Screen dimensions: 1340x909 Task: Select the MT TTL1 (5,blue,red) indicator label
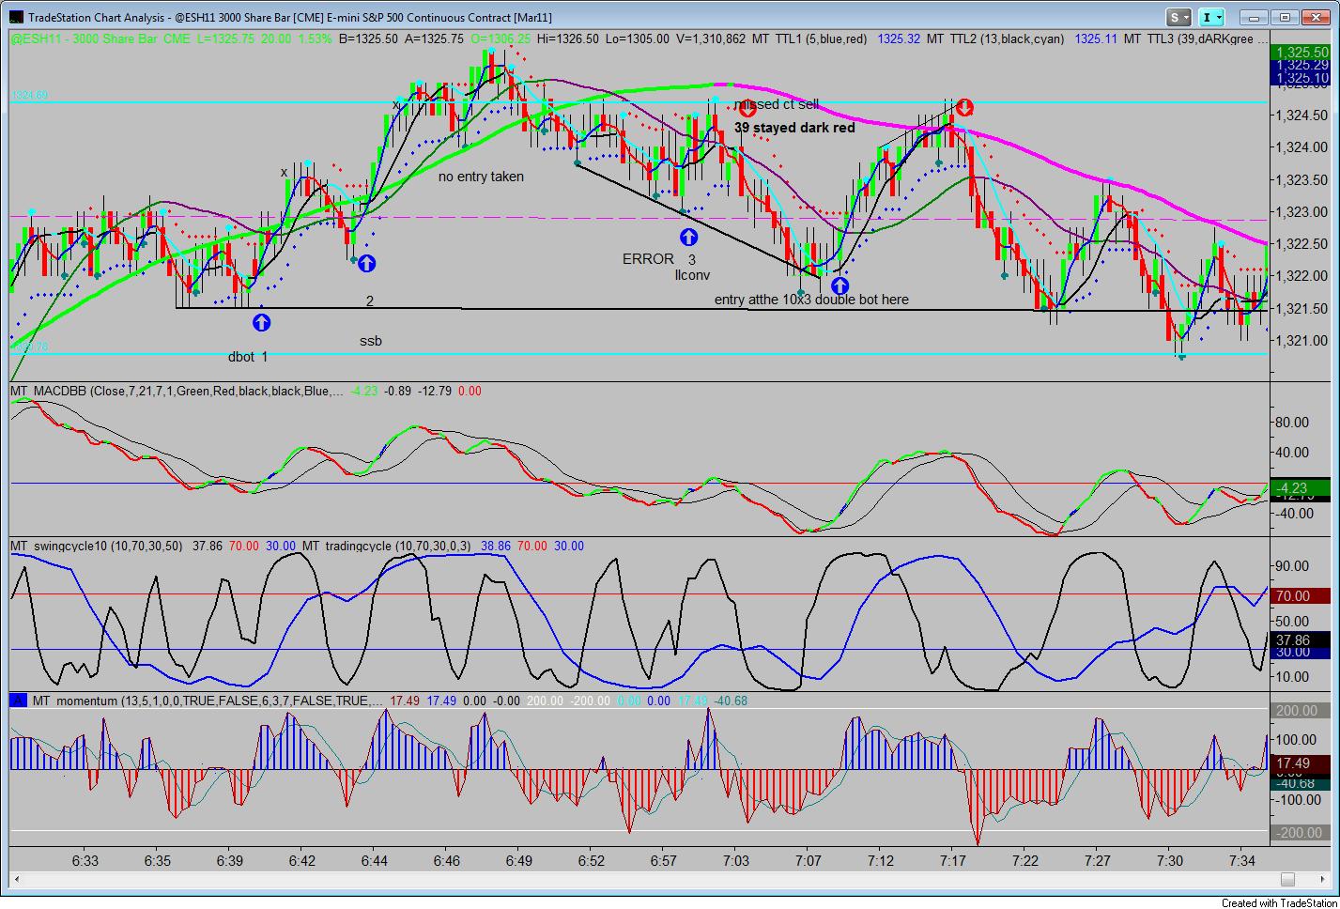click(x=809, y=39)
